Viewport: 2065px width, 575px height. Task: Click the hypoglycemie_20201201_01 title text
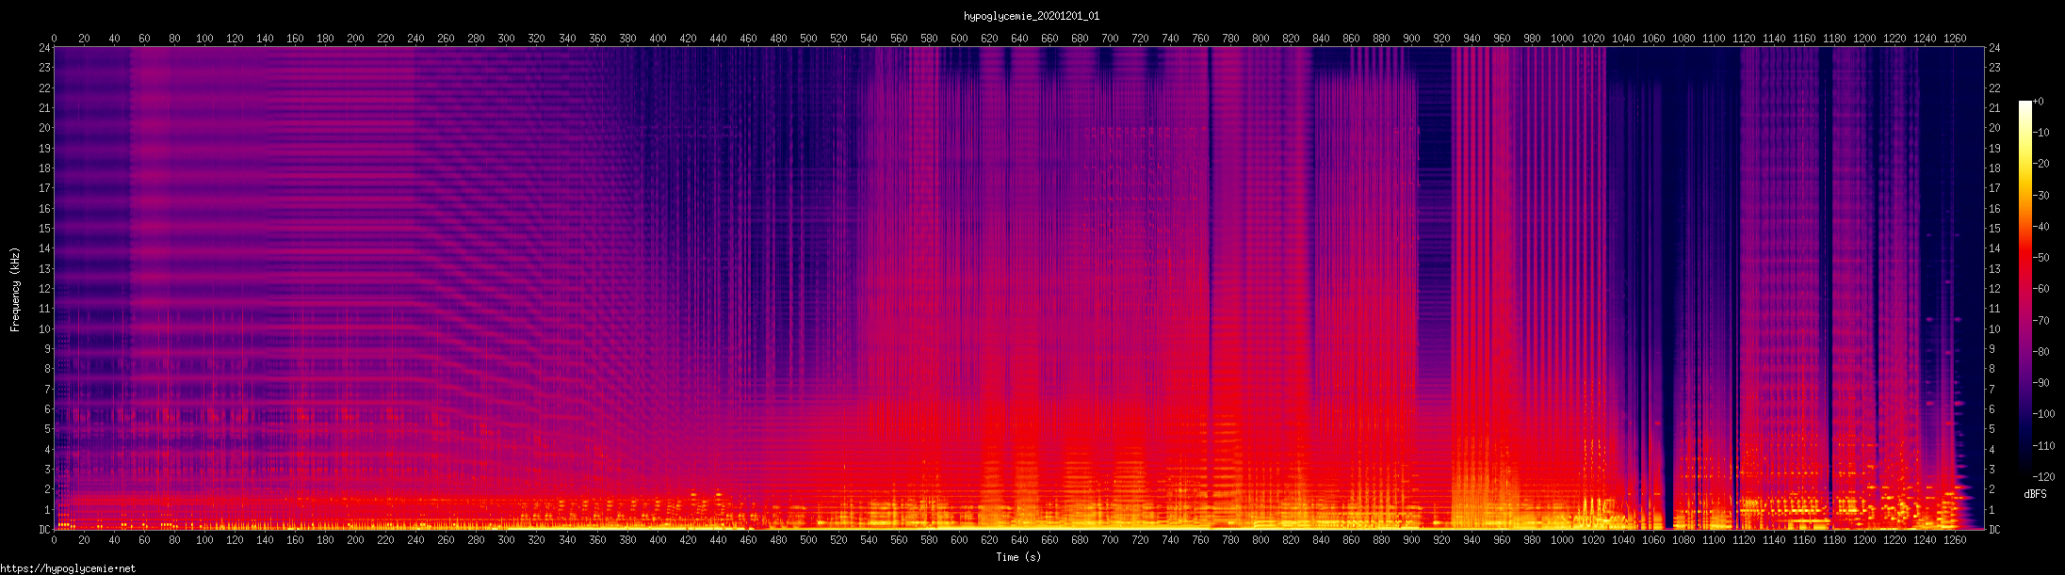[x=1032, y=16]
